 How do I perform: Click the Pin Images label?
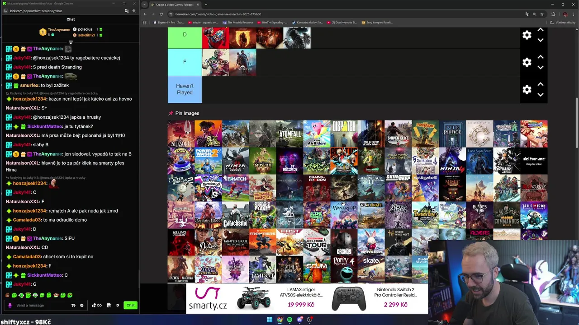tap(187, 113)
